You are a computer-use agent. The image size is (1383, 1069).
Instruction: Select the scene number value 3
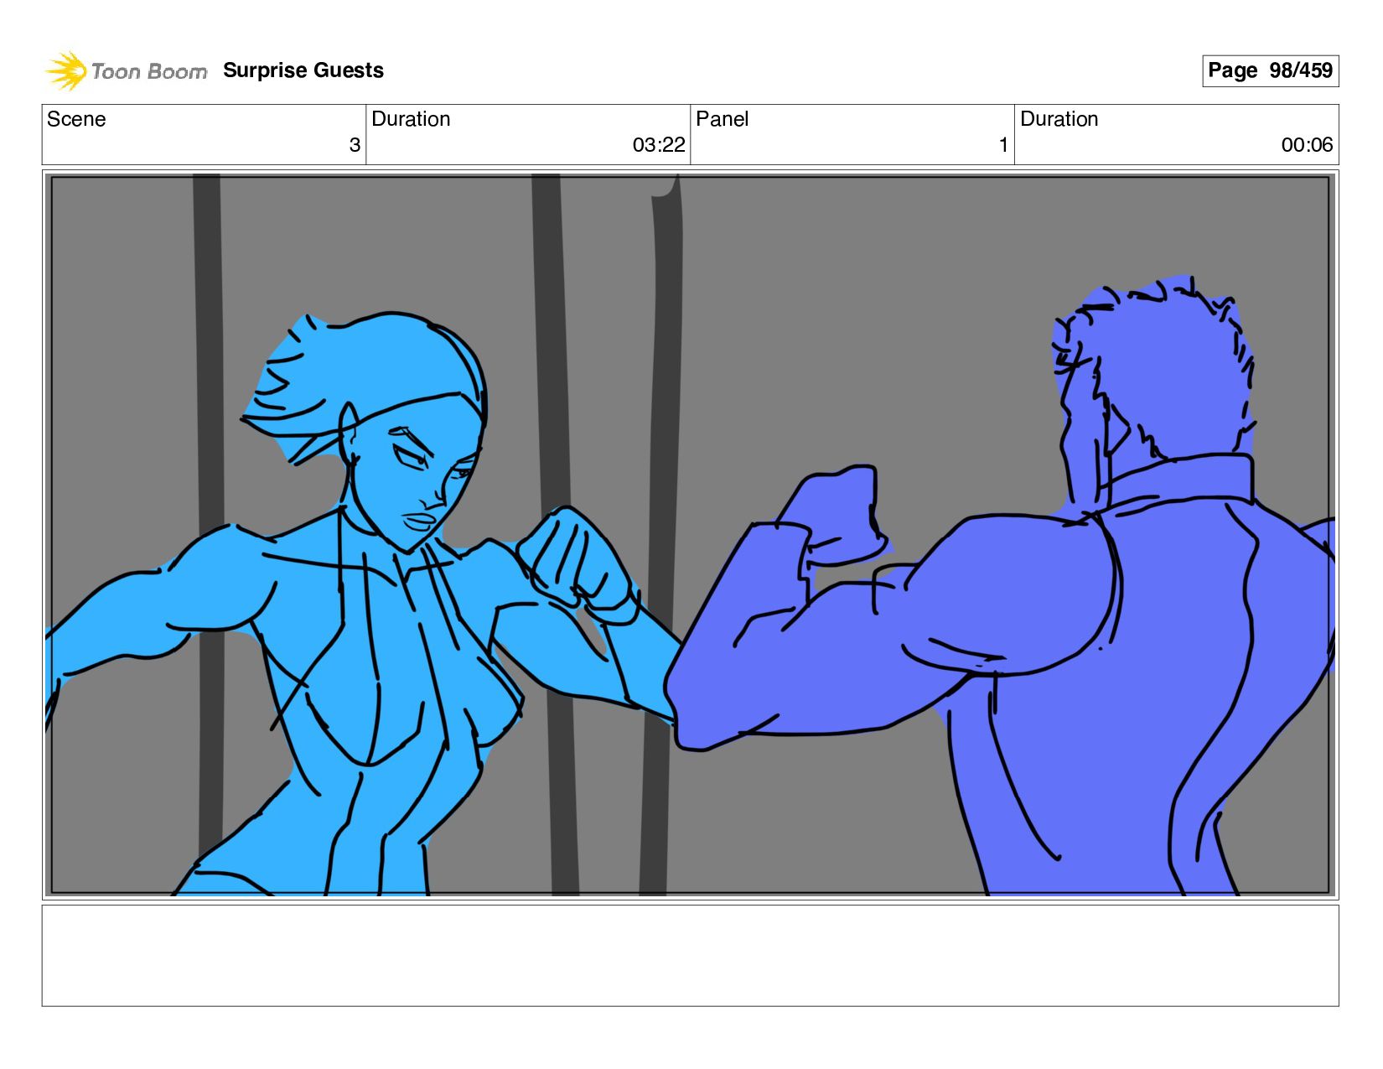pos(355,145)
